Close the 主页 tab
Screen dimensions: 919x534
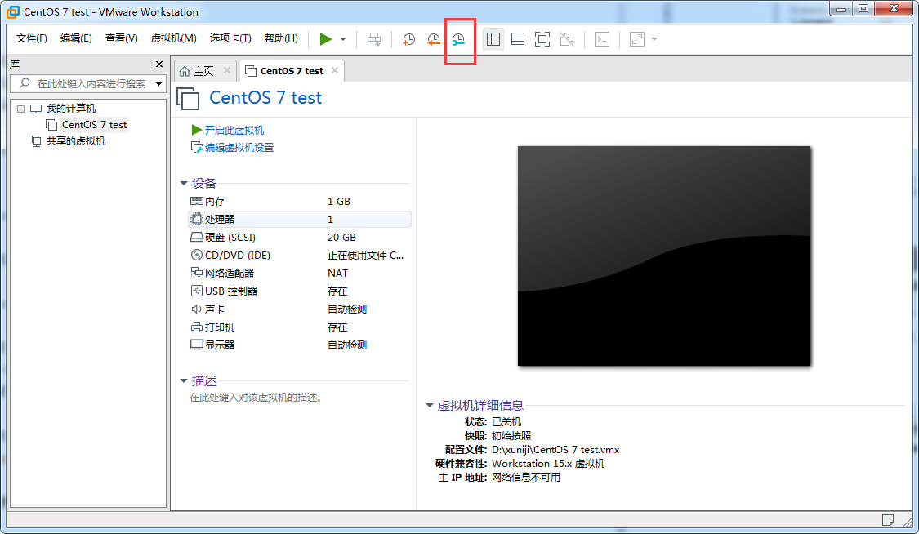[227, 70]
